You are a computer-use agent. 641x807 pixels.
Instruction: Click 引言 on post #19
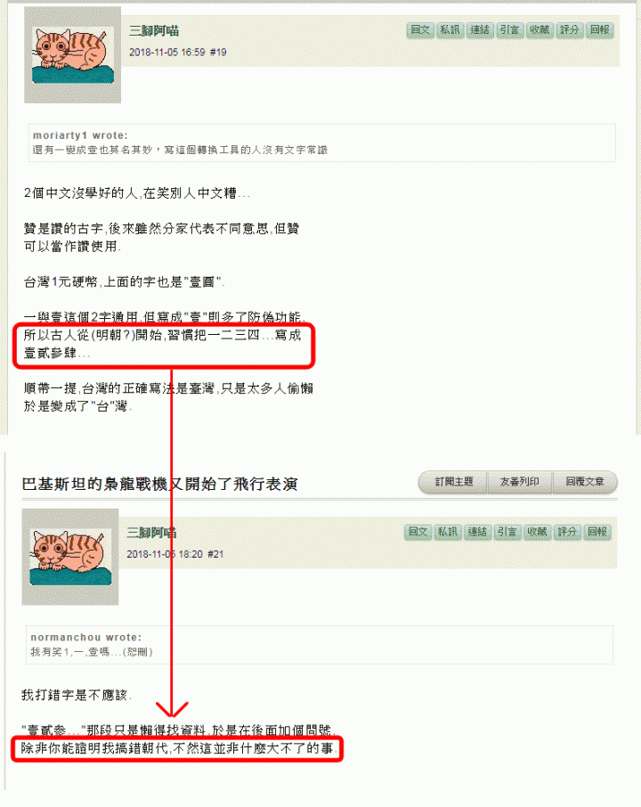509,30
